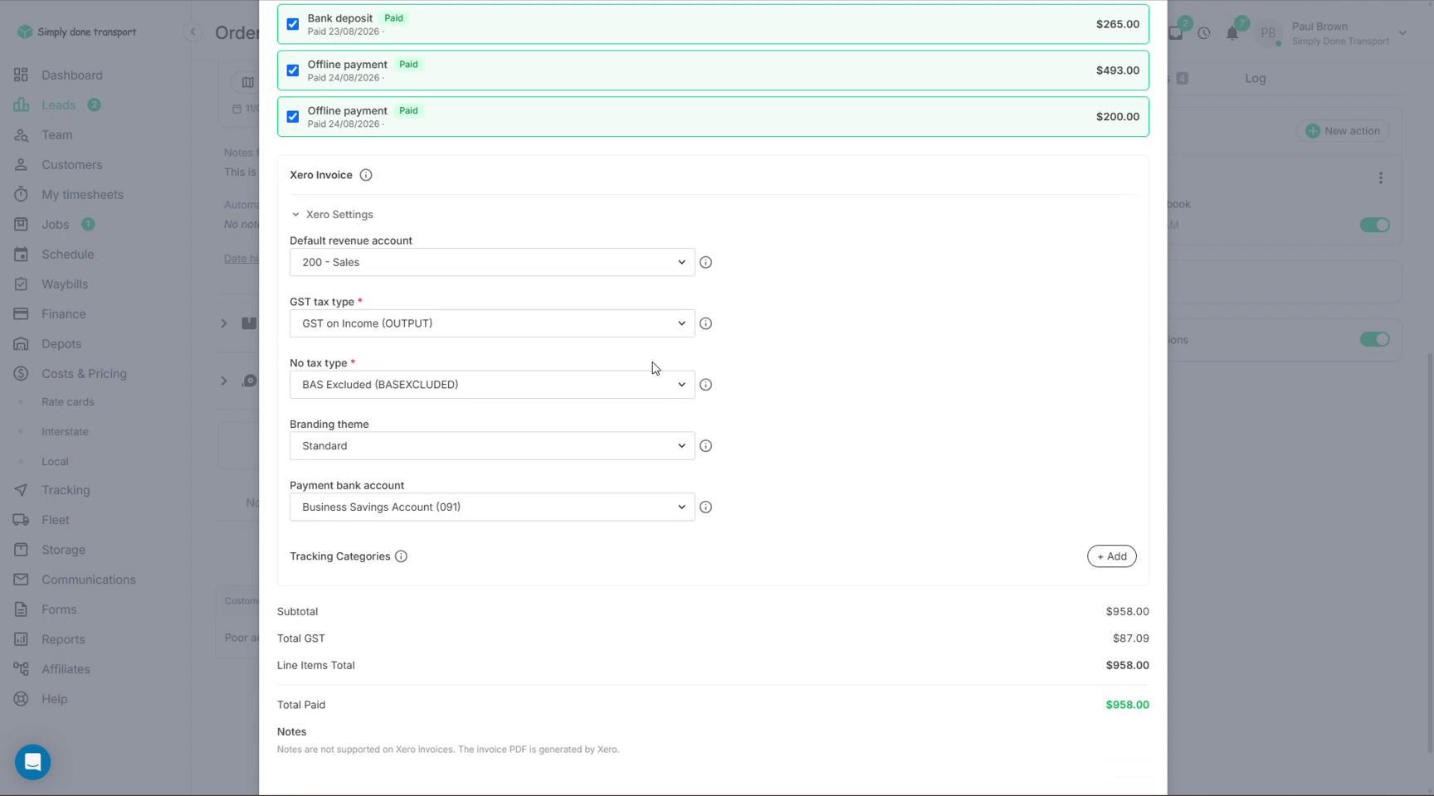Show info for Payment bank account
This screenshot has width=1434, height=796.
coord(705,507)
